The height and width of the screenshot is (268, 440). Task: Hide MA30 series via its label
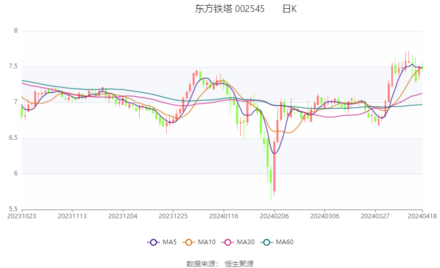click(x=245, y=242)
